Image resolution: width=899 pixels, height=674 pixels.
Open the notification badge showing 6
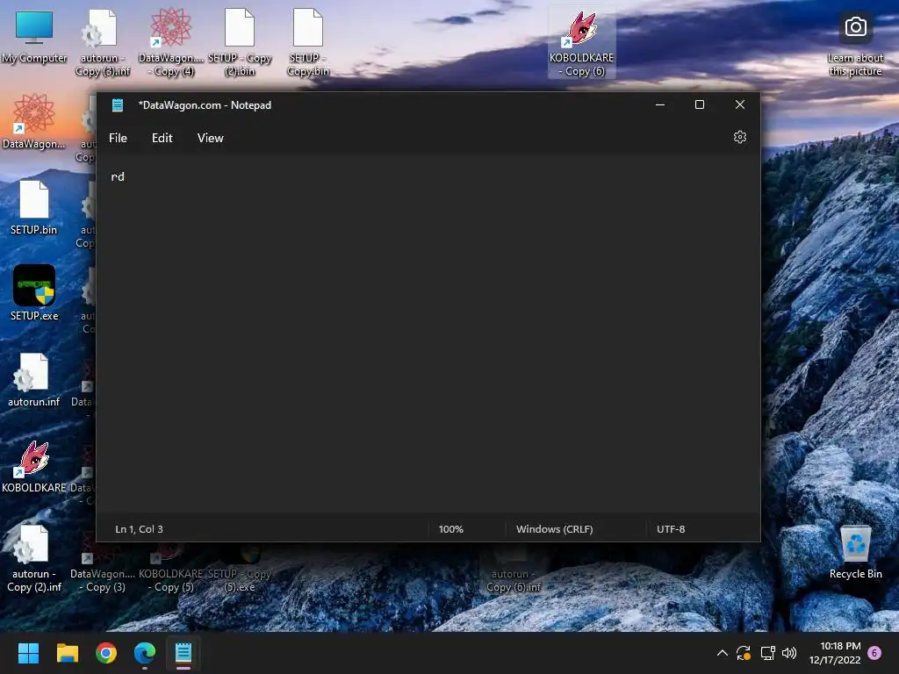tap(874, 653)
